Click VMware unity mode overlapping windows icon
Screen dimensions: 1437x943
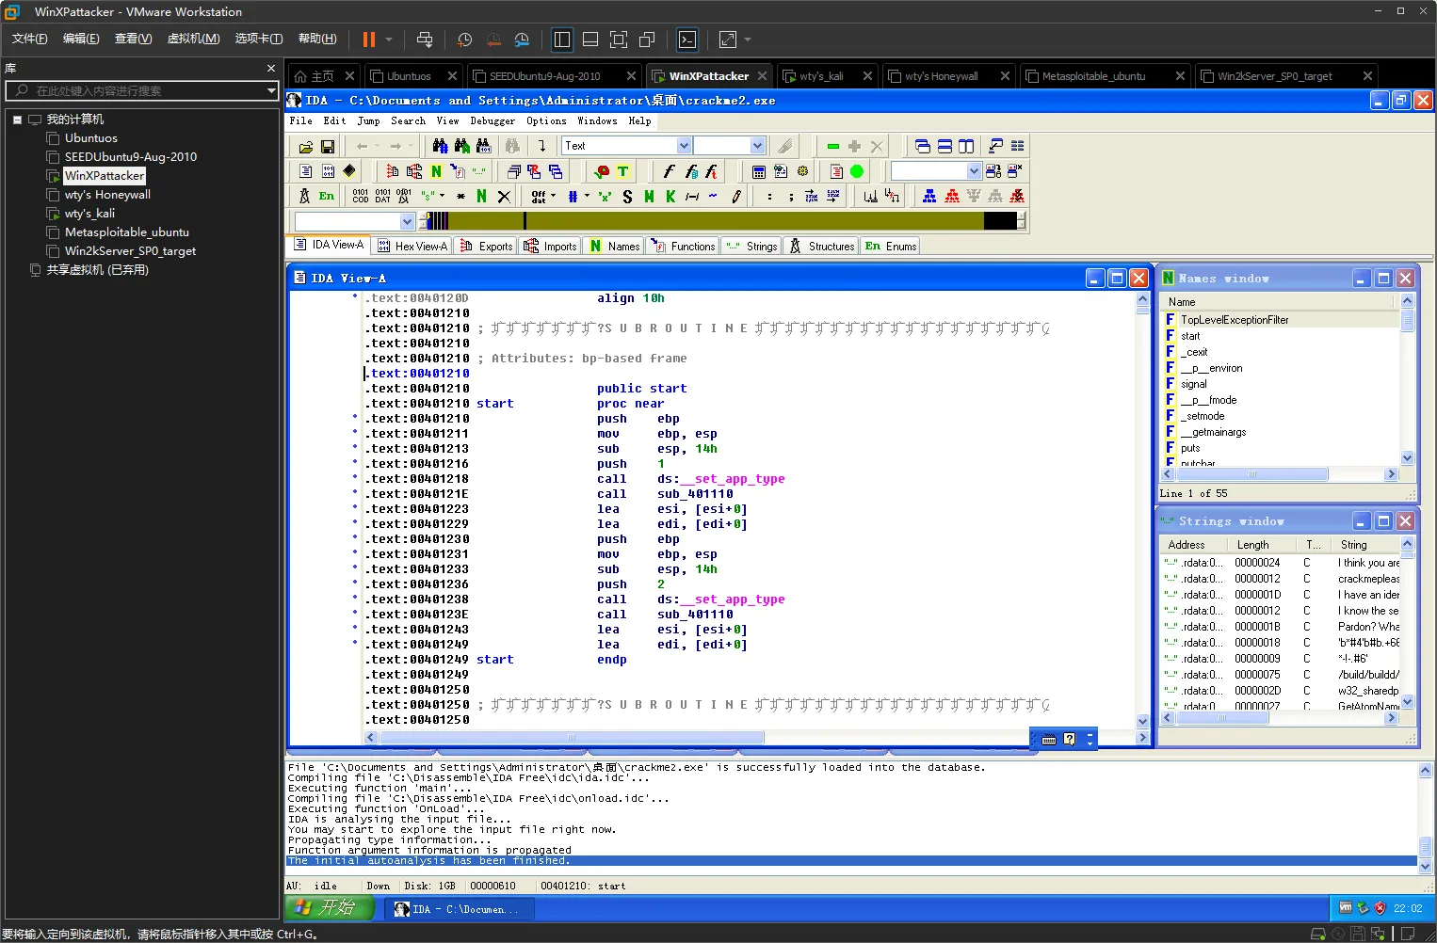[647, 40]
